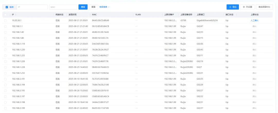Click 人工确认 link for 10.20.30.1

coord(254,20)
